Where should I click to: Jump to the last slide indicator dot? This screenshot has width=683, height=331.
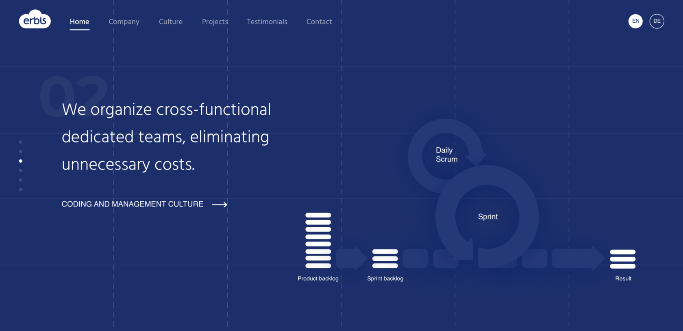coord(21,189)
